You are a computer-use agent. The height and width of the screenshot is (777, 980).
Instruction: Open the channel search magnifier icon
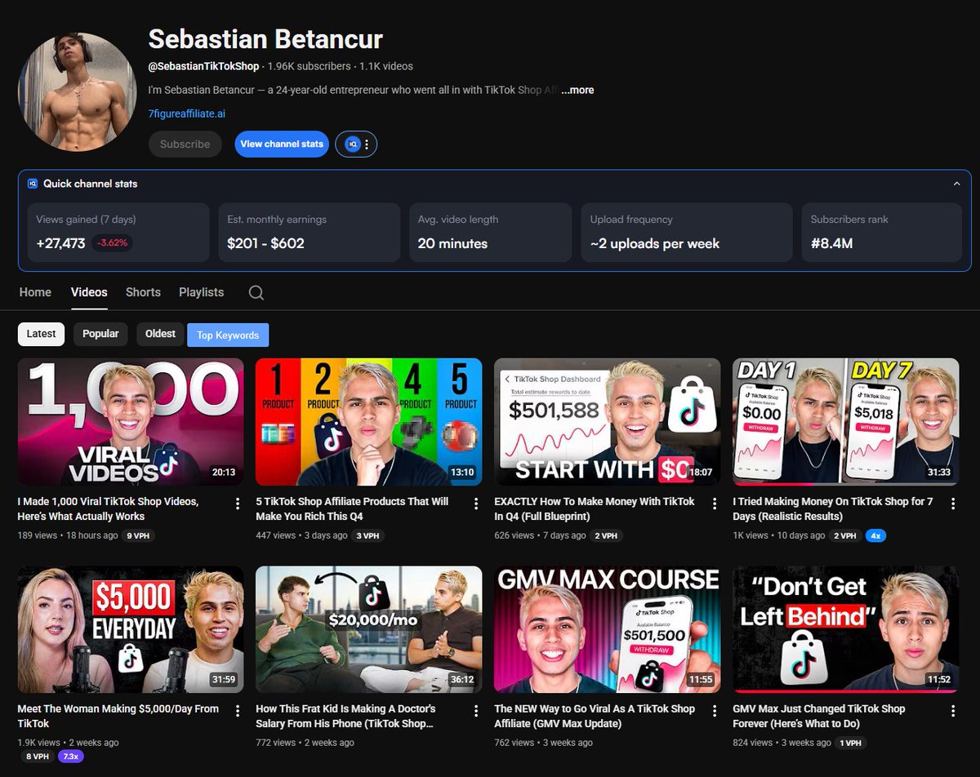coord(256,292)
